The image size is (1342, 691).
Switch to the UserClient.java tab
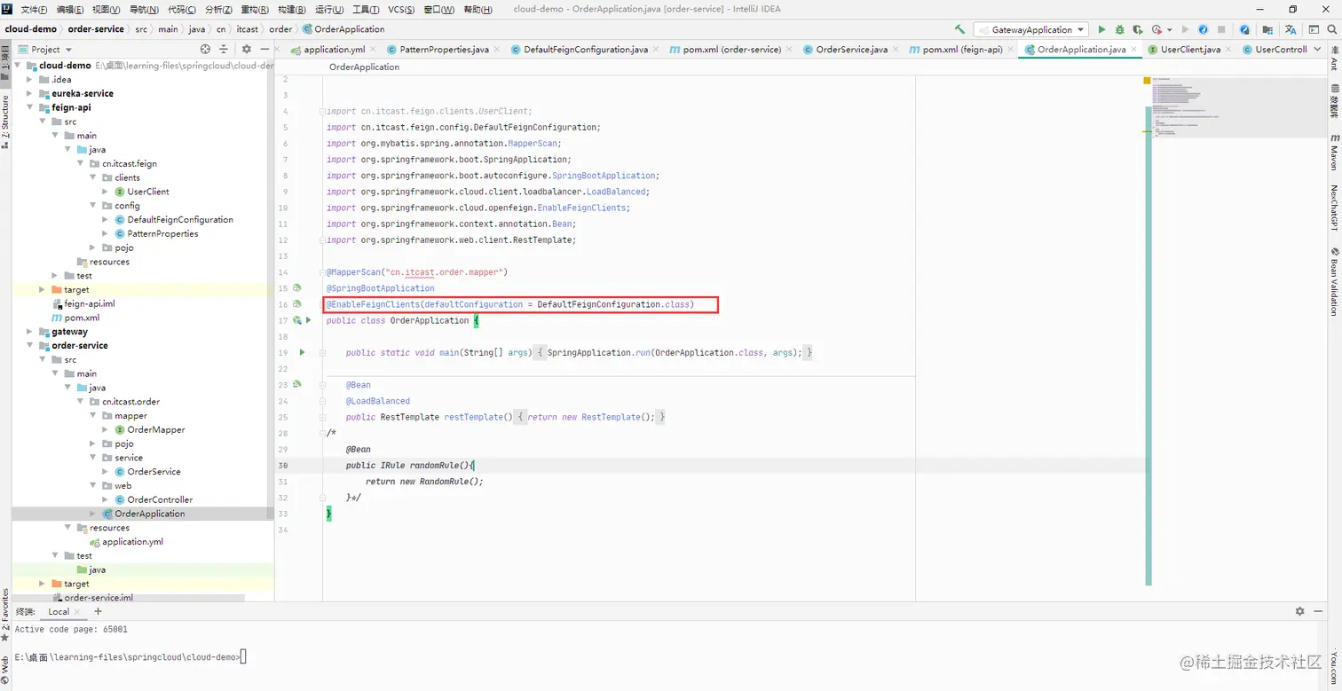[1190, 50]
